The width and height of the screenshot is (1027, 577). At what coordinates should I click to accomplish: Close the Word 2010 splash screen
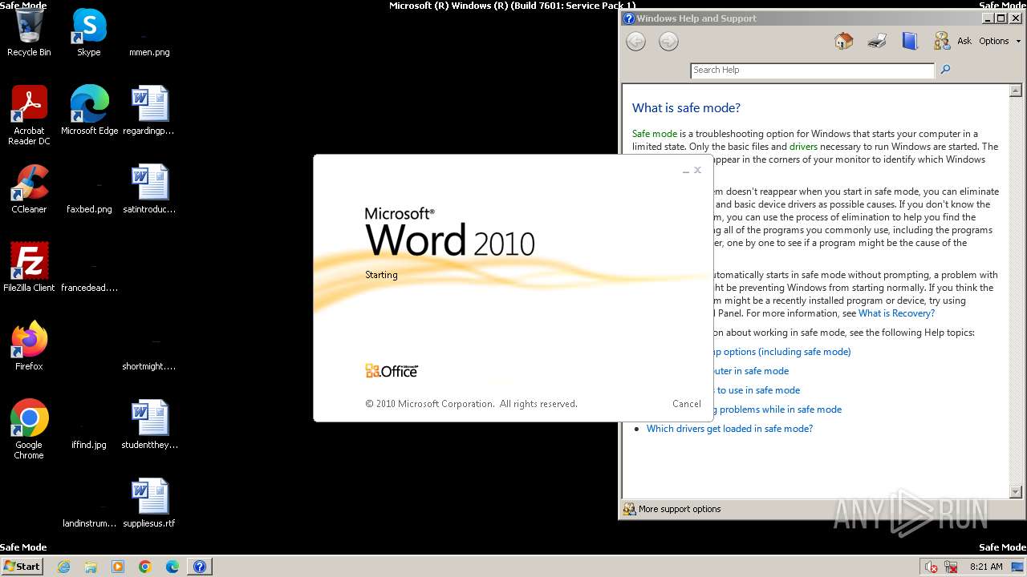(698, 170)
